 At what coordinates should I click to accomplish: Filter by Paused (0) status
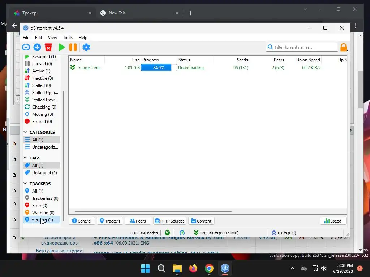[42, 63]
